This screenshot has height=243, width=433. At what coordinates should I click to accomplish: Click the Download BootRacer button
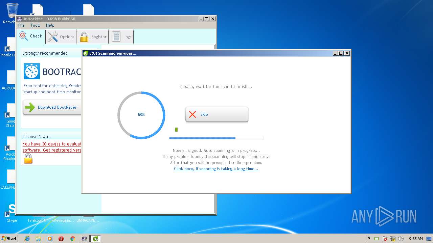coord(52,107)
